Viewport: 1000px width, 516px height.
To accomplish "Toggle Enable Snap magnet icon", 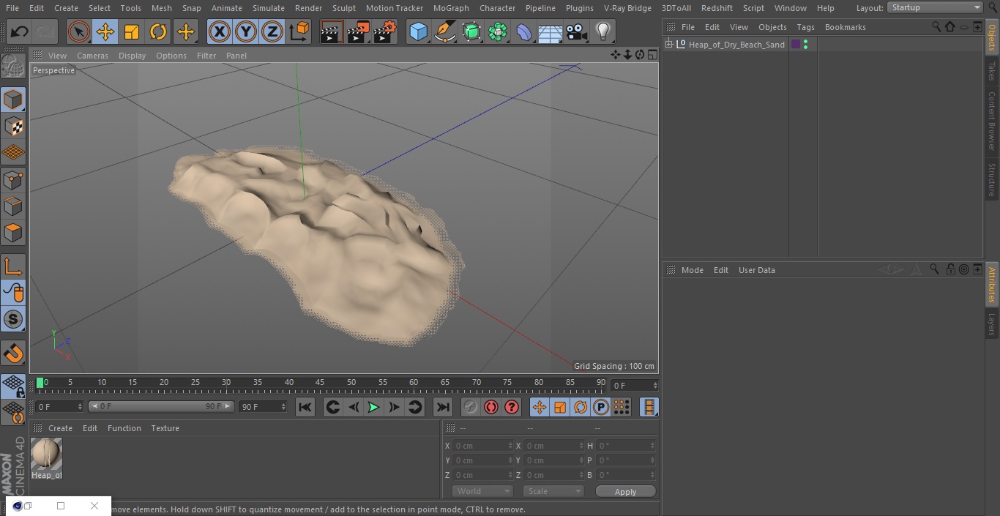I will point(13,354).
